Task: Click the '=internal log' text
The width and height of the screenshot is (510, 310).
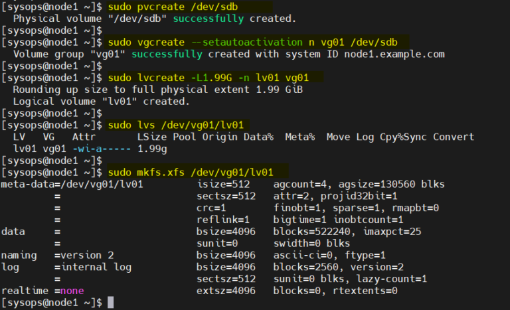Action: click(x=93, y=267)
